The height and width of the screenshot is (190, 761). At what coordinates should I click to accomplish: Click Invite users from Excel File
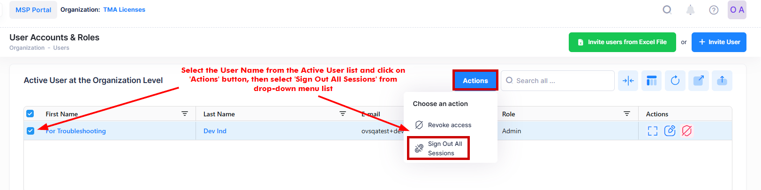point(622,42)
